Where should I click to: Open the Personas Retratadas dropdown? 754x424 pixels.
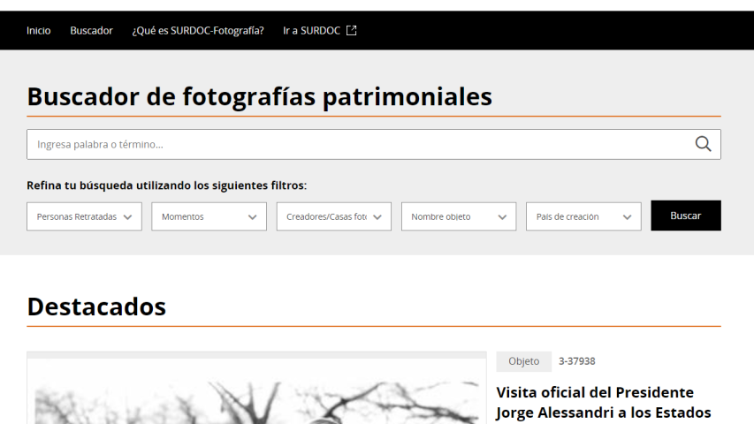point(84,216)
